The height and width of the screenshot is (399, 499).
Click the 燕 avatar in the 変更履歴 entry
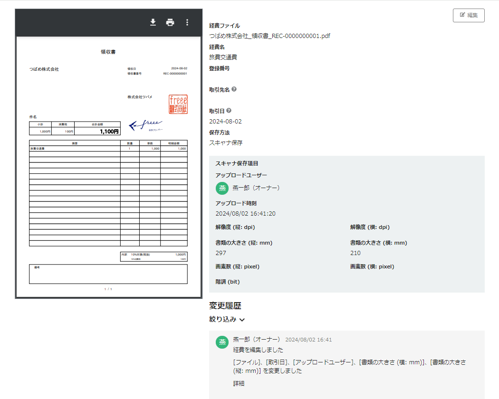pos(222,342)
